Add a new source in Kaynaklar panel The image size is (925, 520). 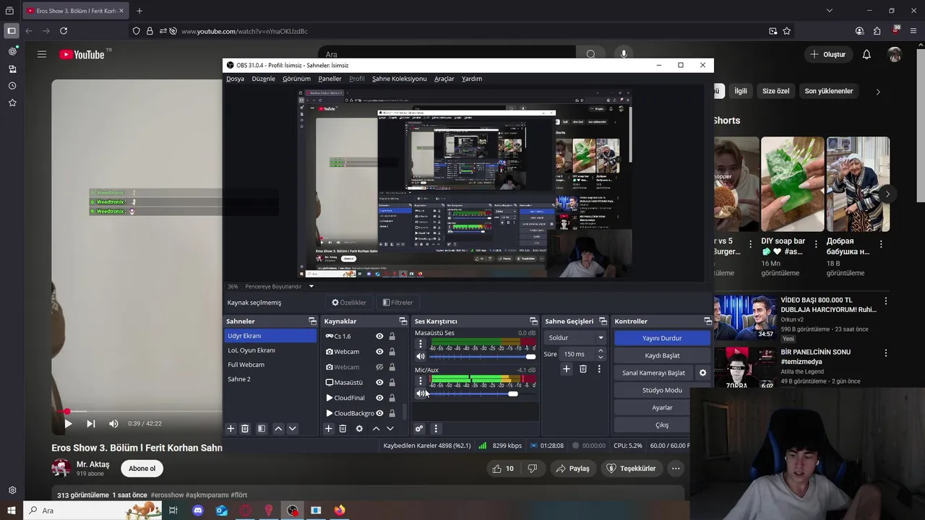pos(328,428)
